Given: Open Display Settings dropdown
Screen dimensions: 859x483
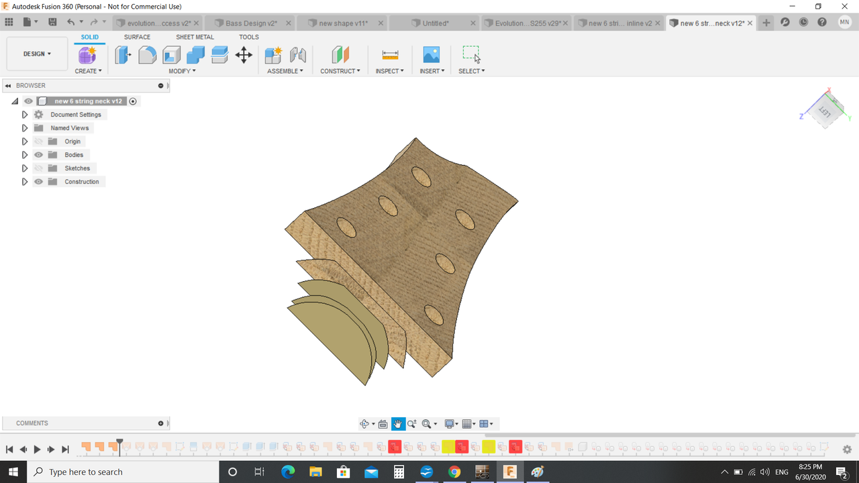Looking at the screenshot, I should point(451,424).
